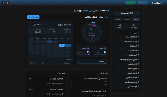Click the activity pulse icon beside ملخص النشاط
The height and width of the screenshot is (97, 167).
pyautogui.click(x=106, y=17)
